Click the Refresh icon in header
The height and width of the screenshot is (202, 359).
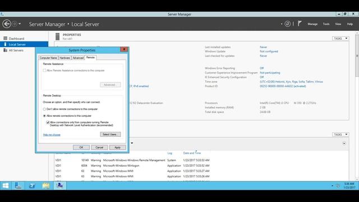click(x=287, y=24)
